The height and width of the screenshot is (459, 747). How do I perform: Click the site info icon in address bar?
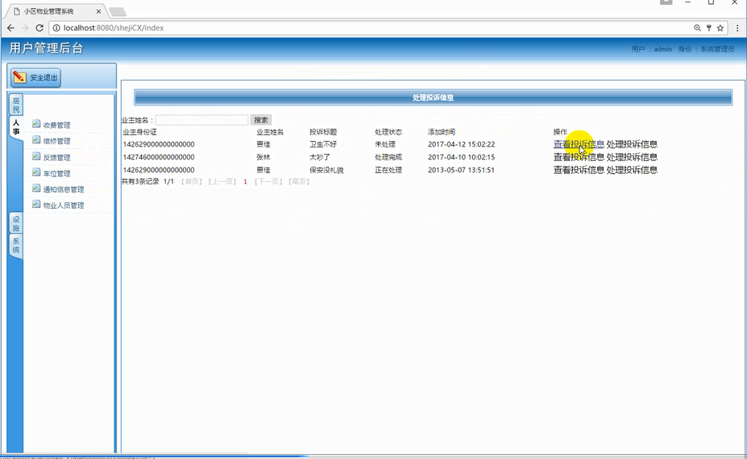point(56,28)
